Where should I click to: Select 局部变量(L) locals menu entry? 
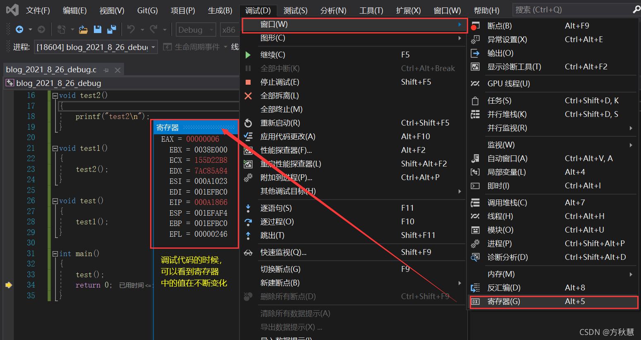pos(553,172)
